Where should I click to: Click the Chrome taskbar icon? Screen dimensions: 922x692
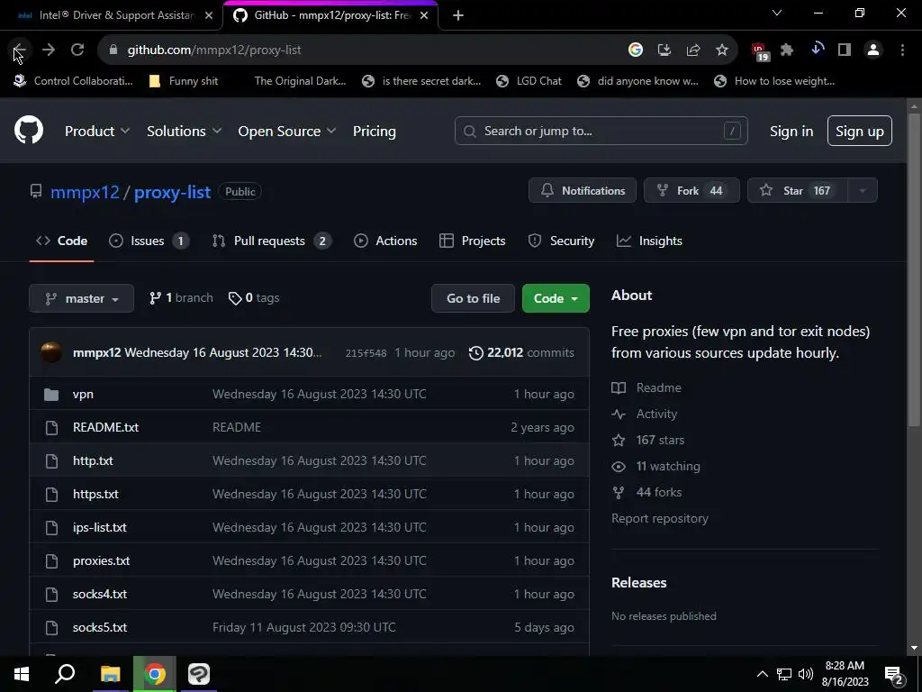coord(155,674)
